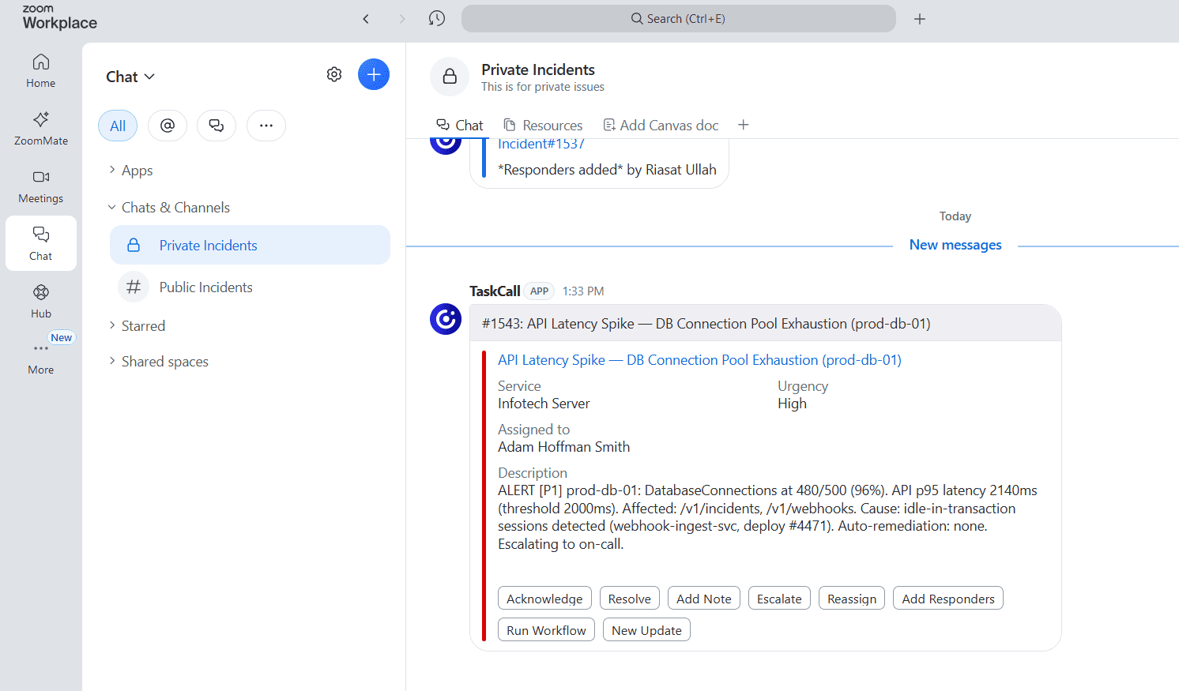Filter chats by mentions (@)
Viewport: 1179px width, 691px height.
168,126
